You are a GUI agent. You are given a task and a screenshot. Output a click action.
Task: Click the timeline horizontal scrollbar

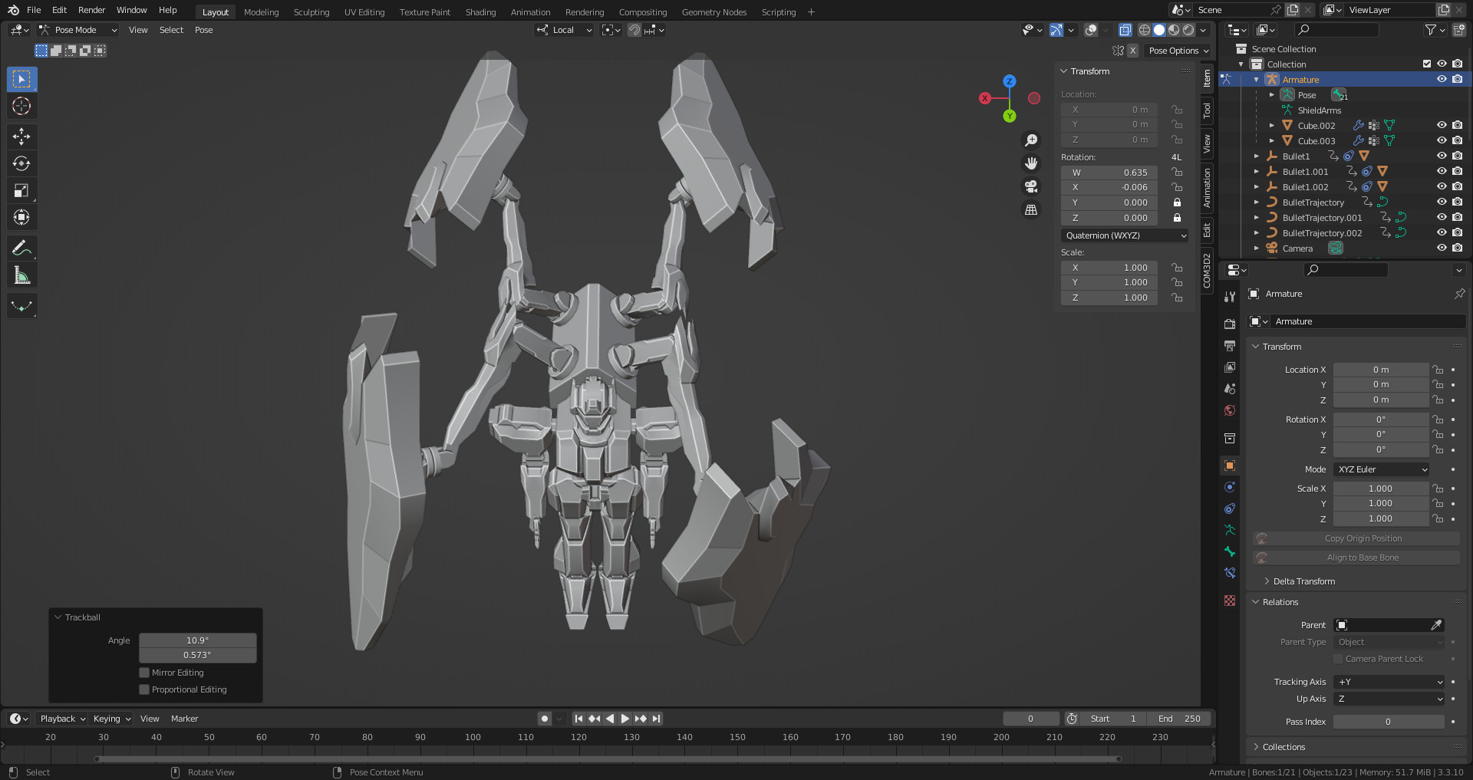pos(608,759)
